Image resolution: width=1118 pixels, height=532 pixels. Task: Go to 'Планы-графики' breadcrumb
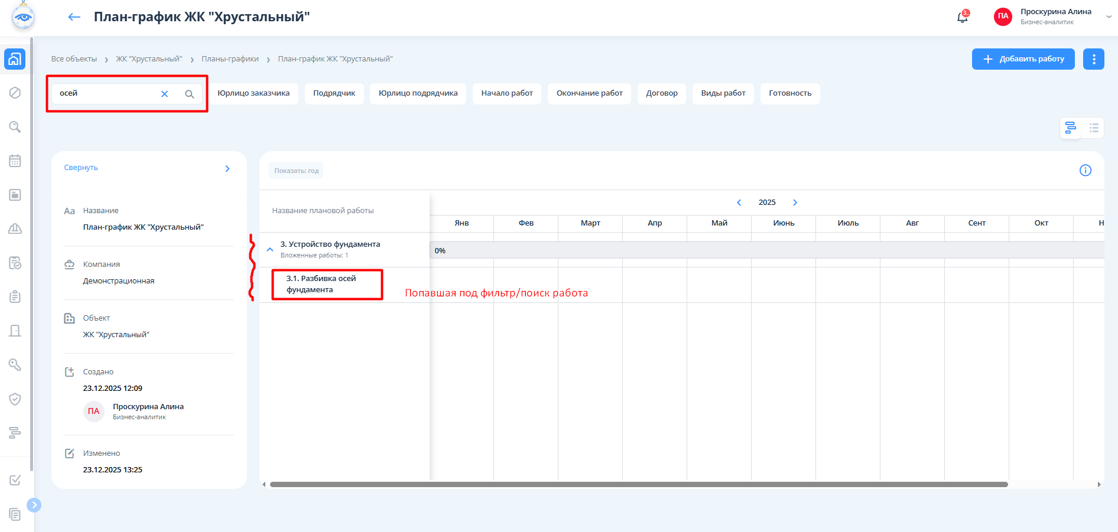click(x=230, y=59)
